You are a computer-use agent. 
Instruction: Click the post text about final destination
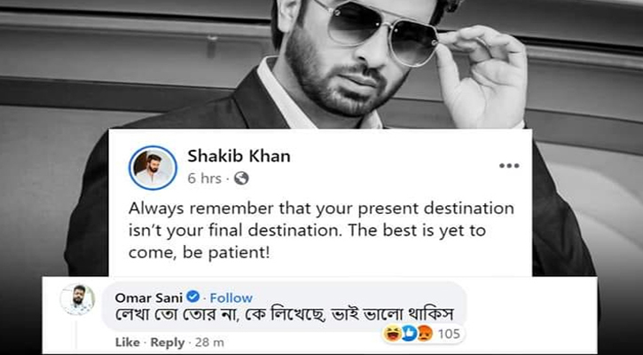(x=321, y=231)
